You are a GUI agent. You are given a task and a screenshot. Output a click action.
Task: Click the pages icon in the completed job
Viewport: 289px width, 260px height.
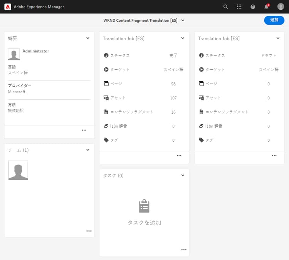[x=106, y=84]
